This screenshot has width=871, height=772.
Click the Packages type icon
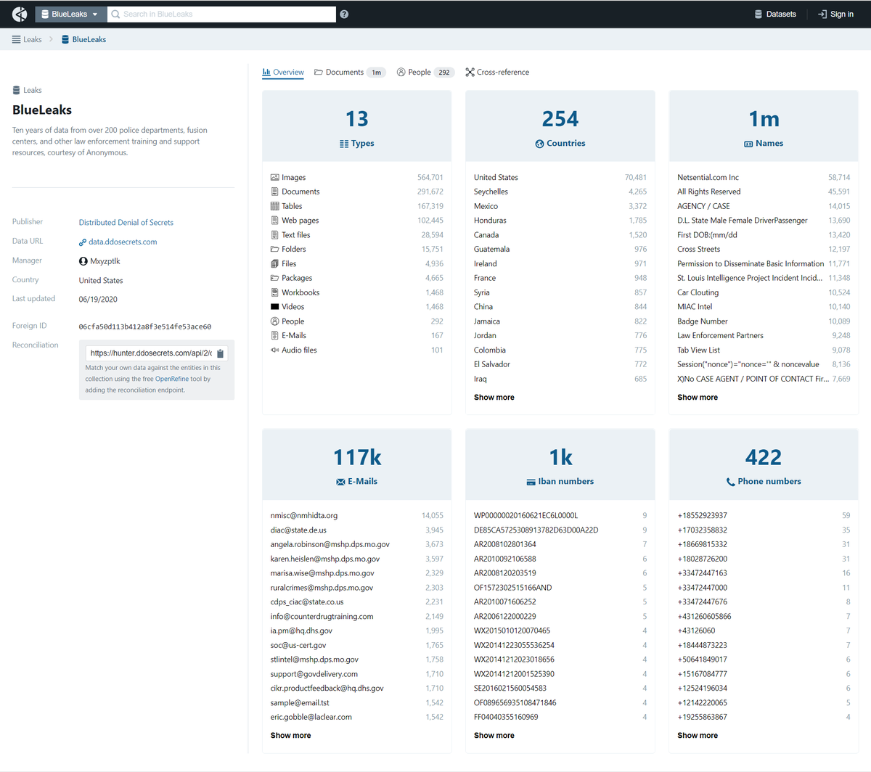click(x=275, y=278)
